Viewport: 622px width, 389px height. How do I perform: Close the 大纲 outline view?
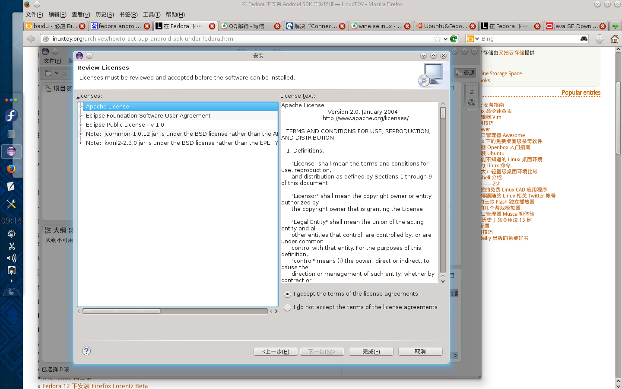pyautogui.click(x=71, y=230)
